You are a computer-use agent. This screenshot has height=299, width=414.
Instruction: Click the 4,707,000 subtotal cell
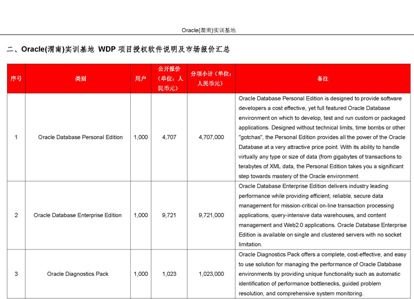tap(211, 137)
